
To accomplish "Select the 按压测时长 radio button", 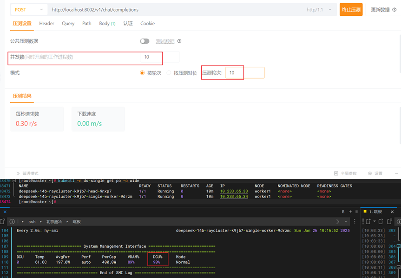I will pyautogui.click(x=169, y=73).
